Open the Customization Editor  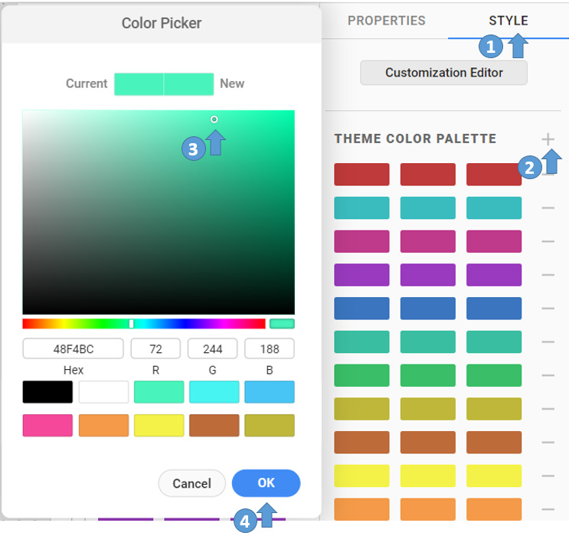tap(444, 73)
